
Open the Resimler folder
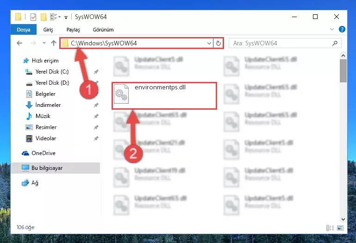(x=46, y=127)
